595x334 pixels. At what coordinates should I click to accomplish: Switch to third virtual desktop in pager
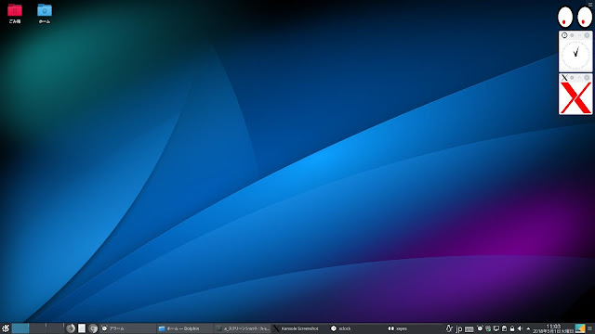[x=56, y=328]
